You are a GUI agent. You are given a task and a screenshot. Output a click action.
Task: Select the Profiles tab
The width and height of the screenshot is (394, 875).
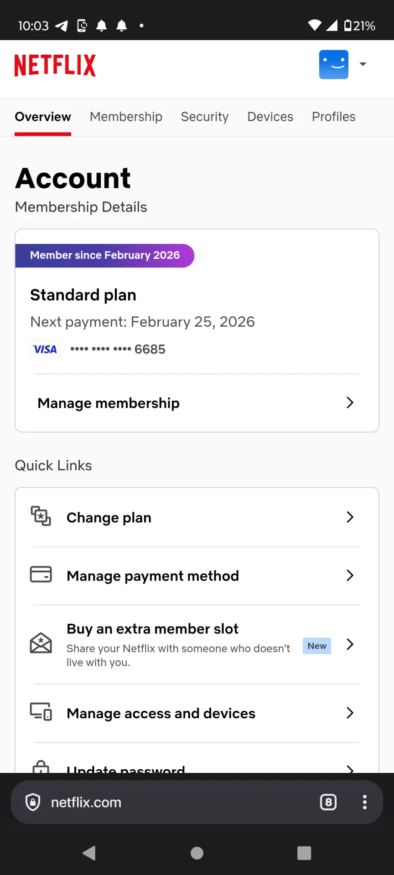tap(333, 117)
